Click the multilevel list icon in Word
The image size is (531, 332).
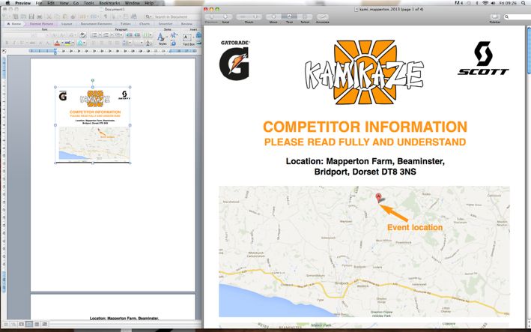tap(118, 35)
